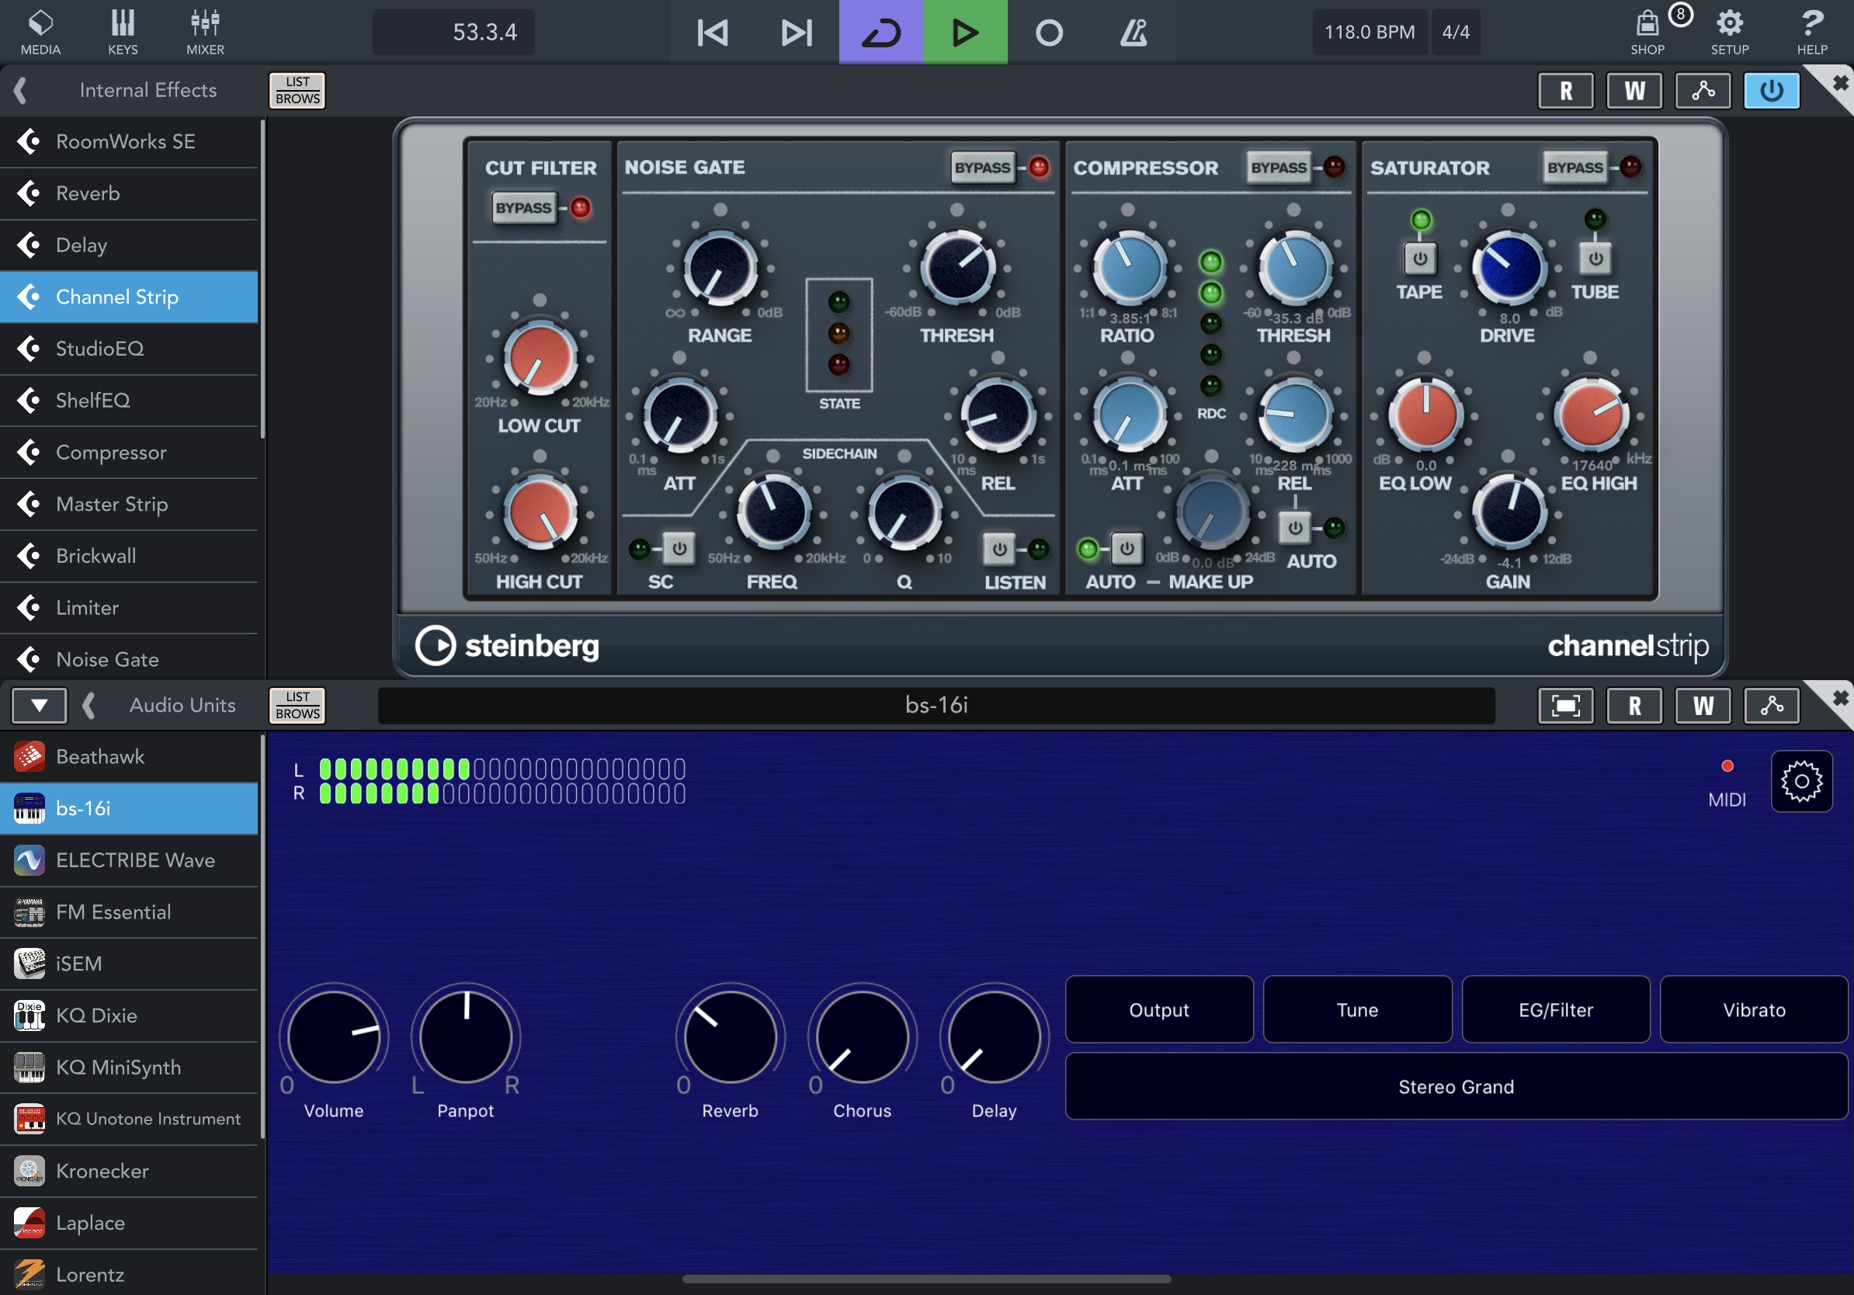The width and height of the screenshot is (1854, 1295).
Task: Select ELECTRIBE Wave audio unit
Action: [x=129, y=861]
